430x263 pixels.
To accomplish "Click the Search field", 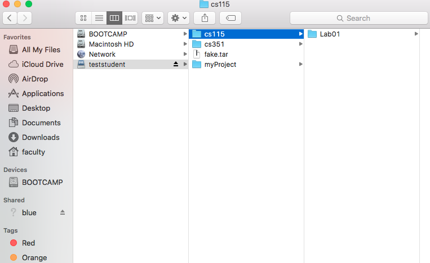I will 357,18.
